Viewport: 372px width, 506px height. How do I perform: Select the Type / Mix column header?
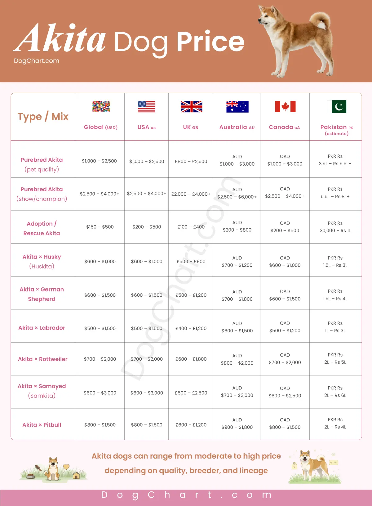[x=43, y=117]
